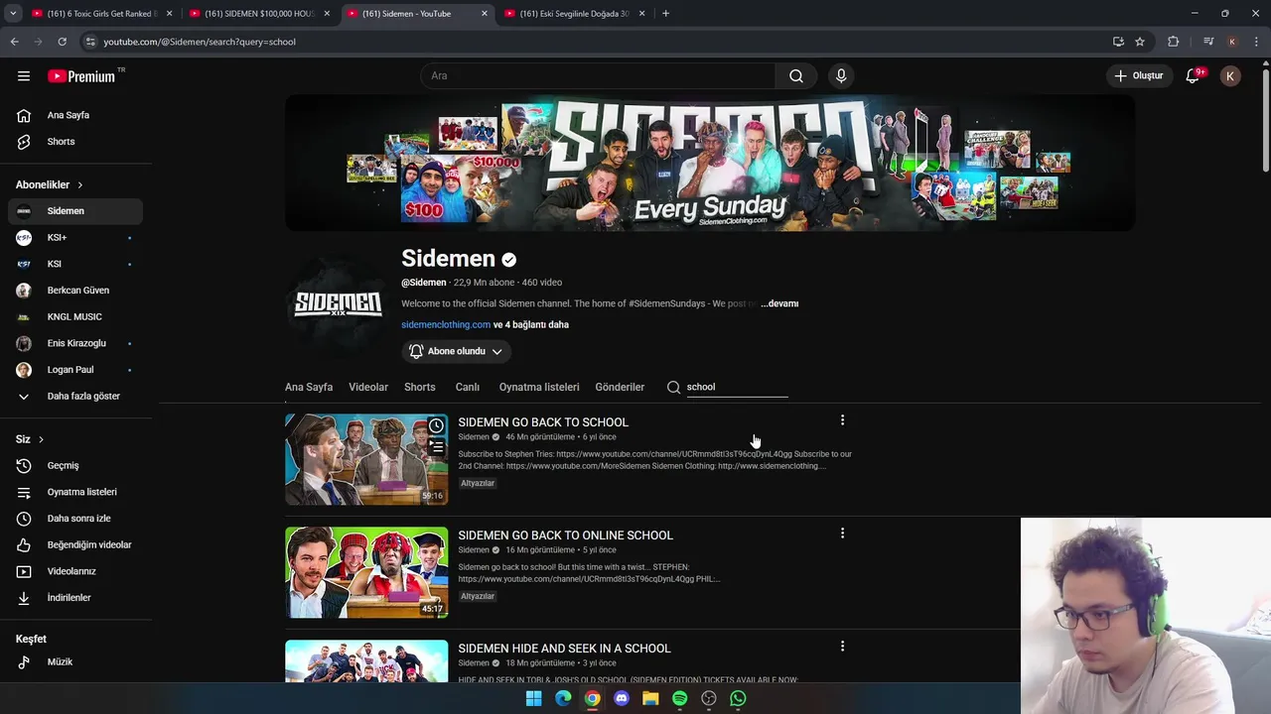Open ONLINE SCHOOL video thumbnail

coord(366,572)
